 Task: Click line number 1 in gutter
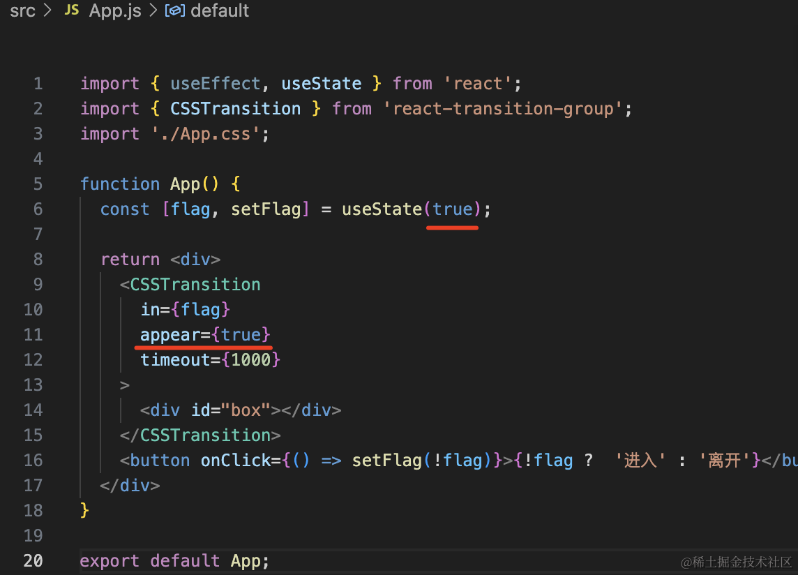tap(38, 84)
